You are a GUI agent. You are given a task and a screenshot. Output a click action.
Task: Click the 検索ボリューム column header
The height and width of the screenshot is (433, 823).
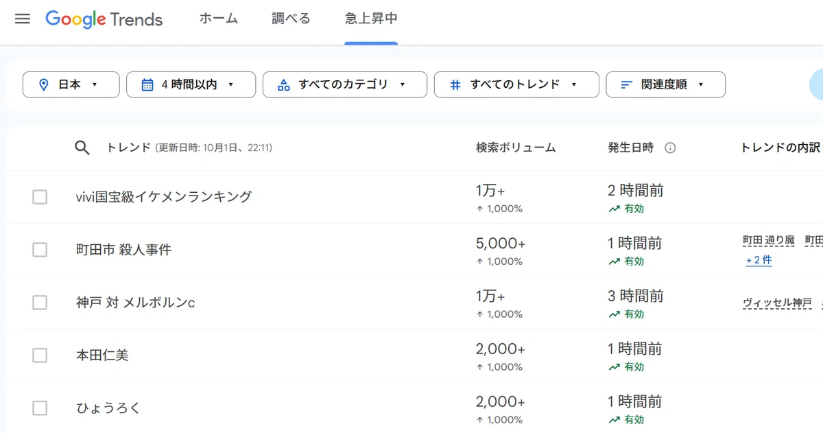(x=516, y=148)
